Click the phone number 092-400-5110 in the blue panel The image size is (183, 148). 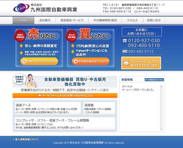[144, 45]
